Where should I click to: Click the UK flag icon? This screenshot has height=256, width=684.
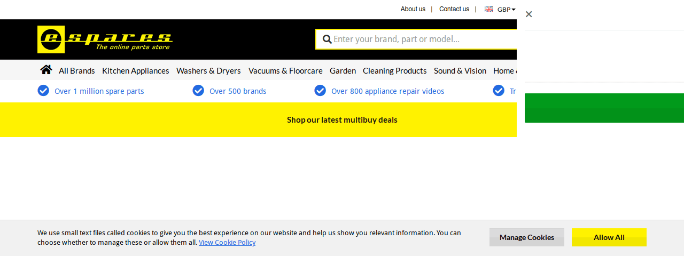point(488,9)
